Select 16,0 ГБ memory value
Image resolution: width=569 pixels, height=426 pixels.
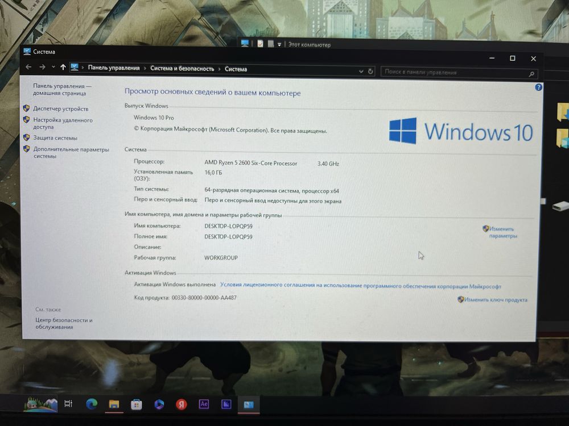click(213, 173)
